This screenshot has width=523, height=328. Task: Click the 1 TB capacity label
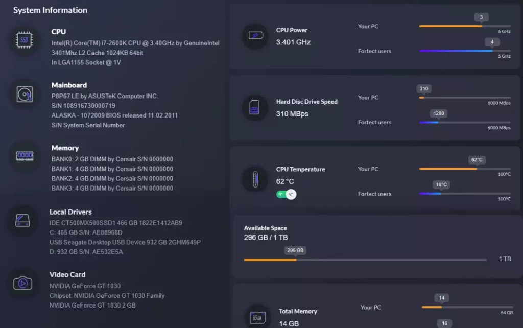coord(505,259)
